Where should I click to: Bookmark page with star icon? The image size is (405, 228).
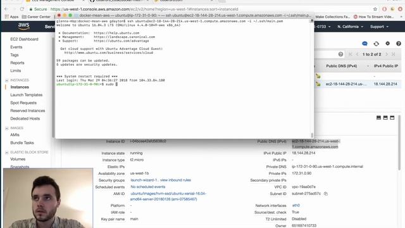[375, 9]
